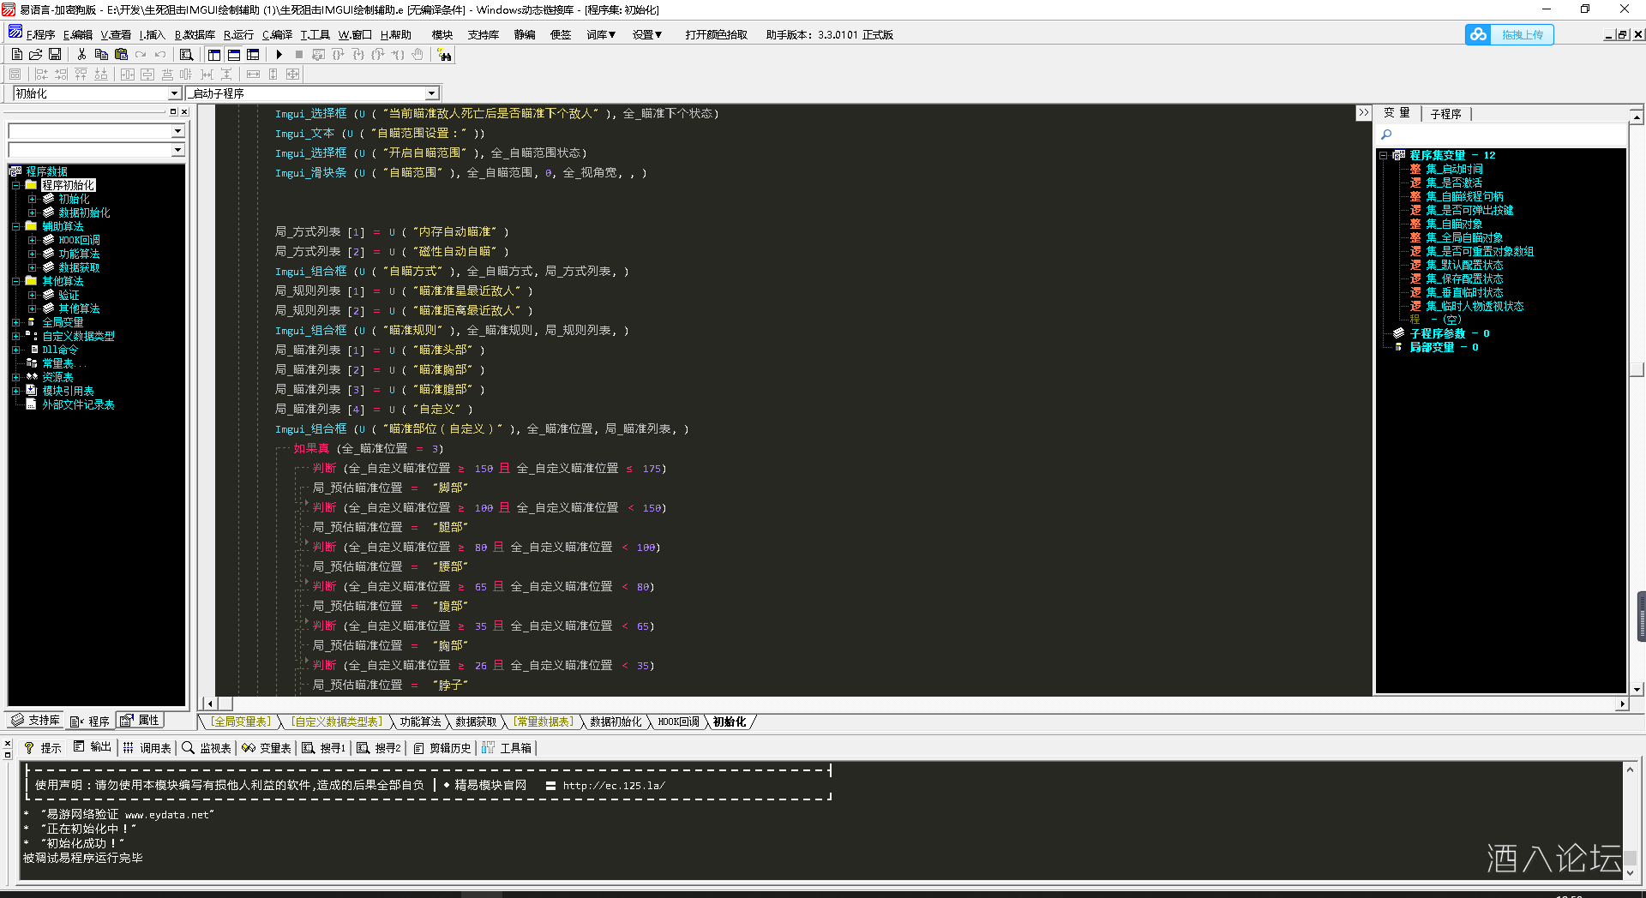Viewport: 1646px width, 898px height.
Task: Open the 搜寻1 search results tab
Action: tap(323, 748)
